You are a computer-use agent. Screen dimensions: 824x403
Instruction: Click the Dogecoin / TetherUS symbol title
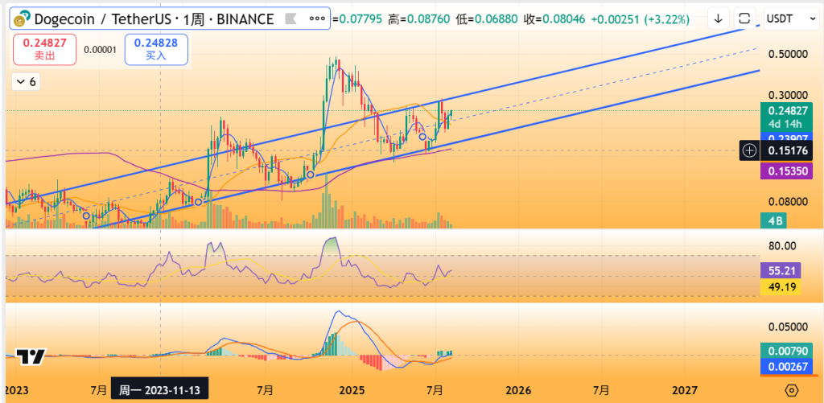154,20
